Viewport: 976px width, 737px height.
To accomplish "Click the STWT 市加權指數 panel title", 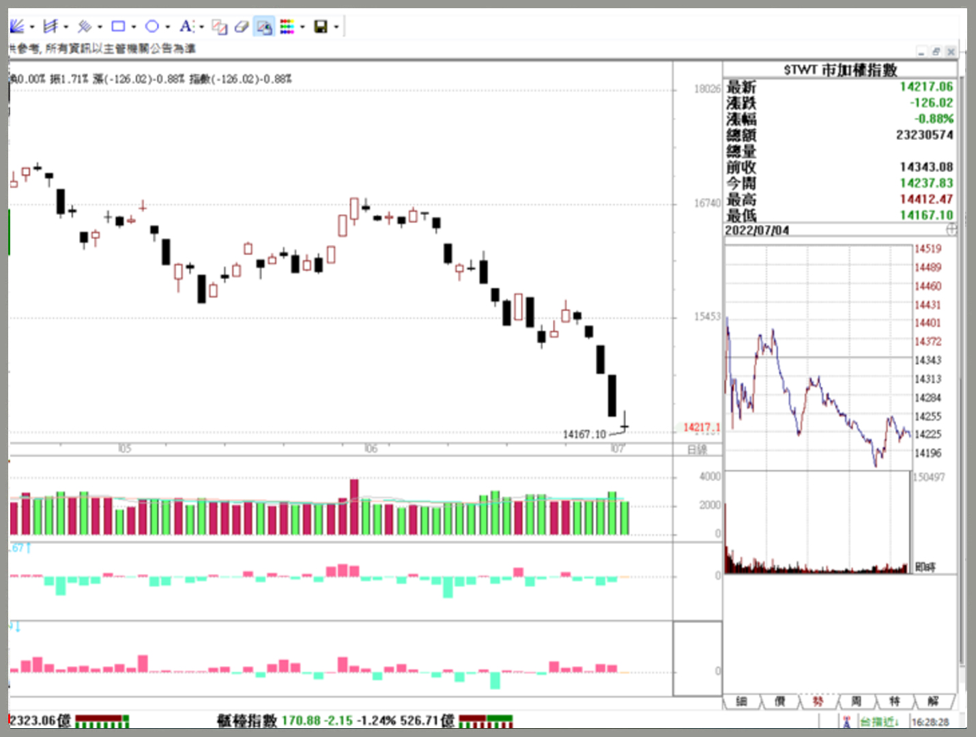I will point(840,70).
